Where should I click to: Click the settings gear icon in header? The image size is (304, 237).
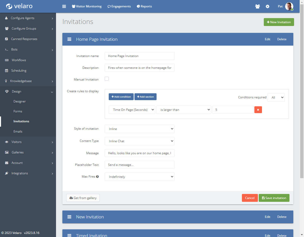tap(268, 6)
